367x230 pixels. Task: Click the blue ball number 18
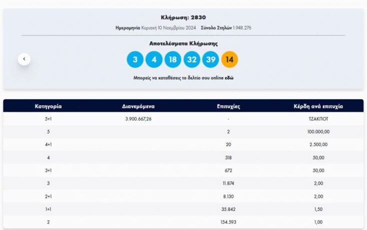(173, 59)
